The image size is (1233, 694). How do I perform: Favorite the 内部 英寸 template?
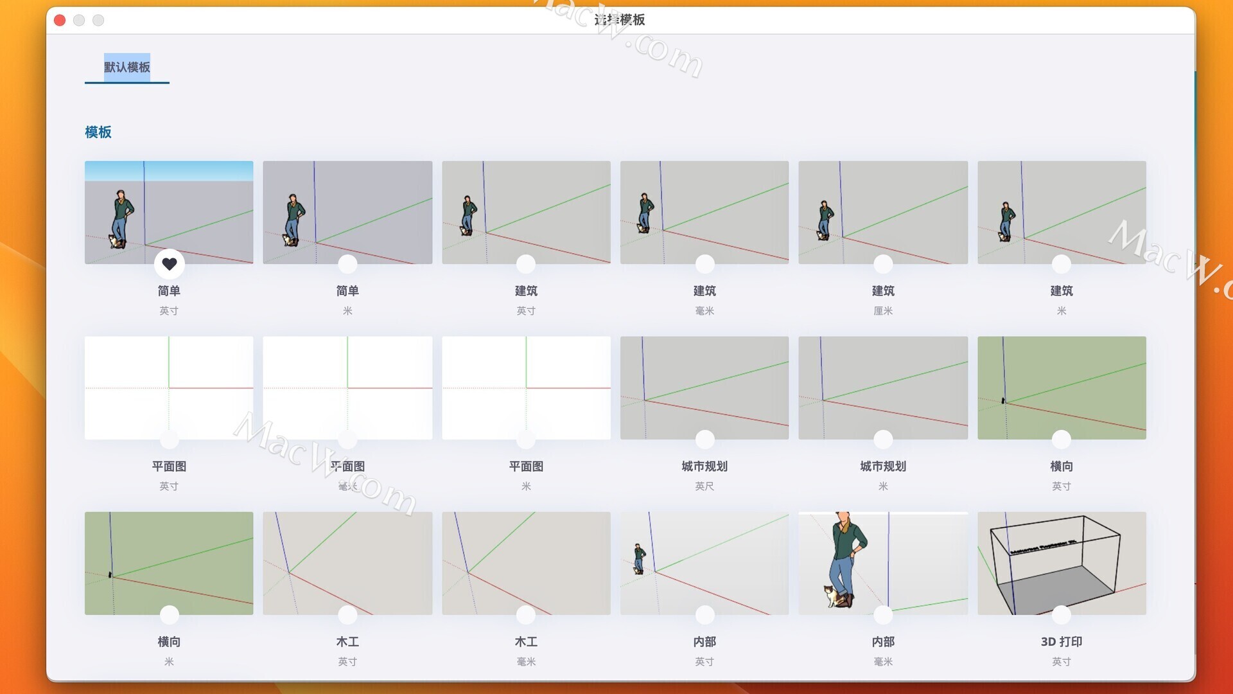pos(704,614)
